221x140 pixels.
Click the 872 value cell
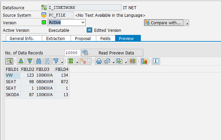click(62, 82)
